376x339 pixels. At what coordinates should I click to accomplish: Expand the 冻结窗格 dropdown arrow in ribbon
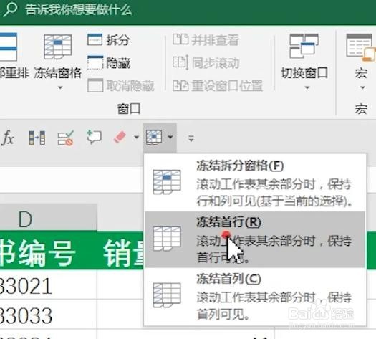(x=60, y=88)
